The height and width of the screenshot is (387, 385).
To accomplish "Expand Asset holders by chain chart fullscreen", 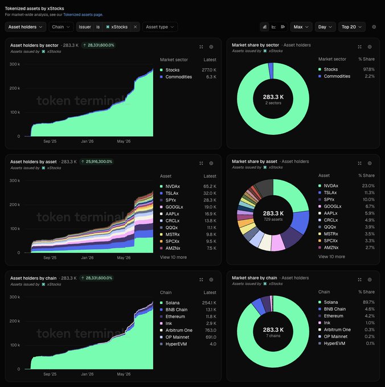I will pos(201,279).
